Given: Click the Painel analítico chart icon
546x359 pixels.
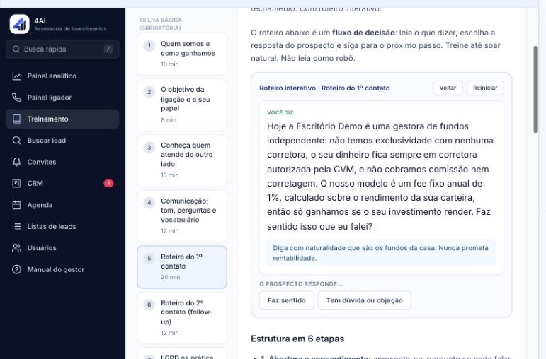Looking at the screenshot, I should click(x=16, y=76).
